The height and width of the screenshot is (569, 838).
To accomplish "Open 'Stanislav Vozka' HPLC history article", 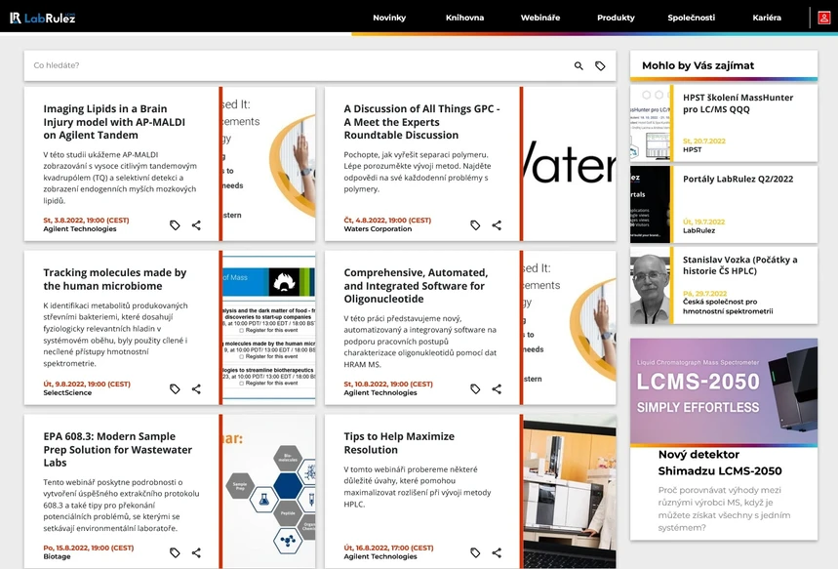I will (740, 265).
